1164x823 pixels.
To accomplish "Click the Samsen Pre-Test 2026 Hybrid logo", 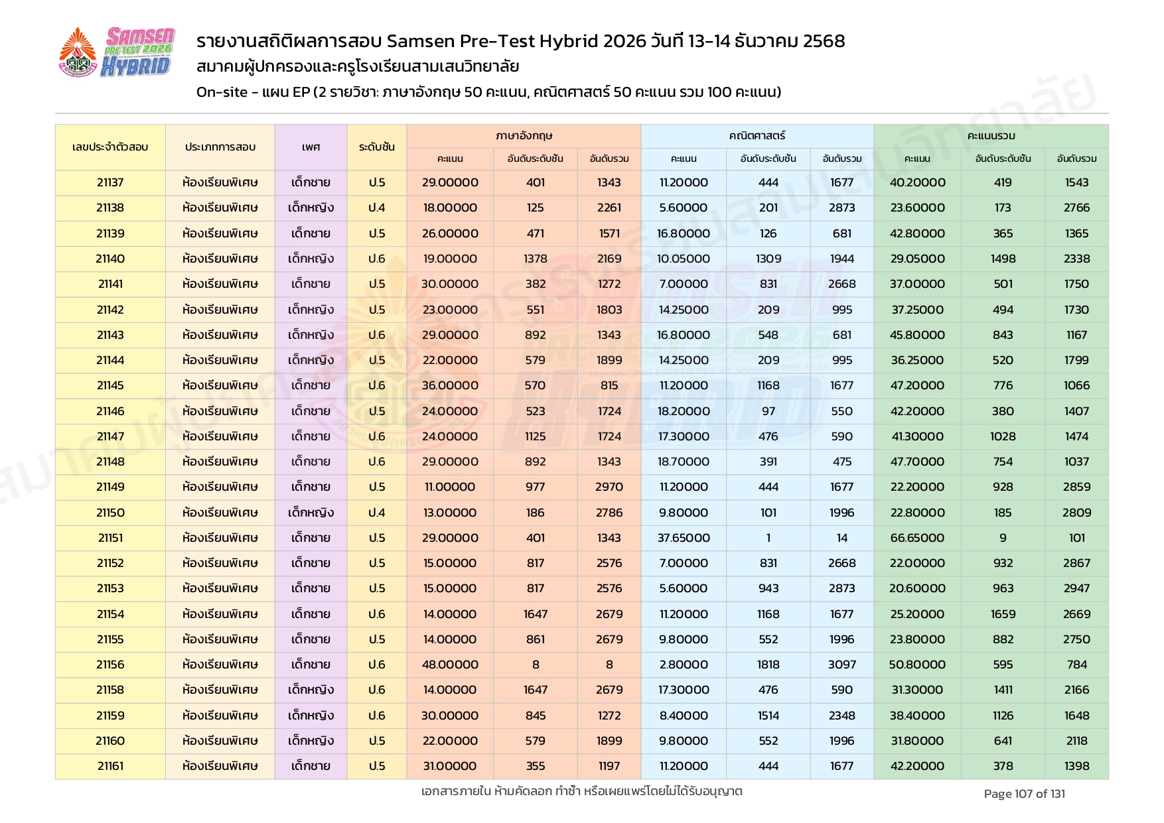I will [138, 52].
